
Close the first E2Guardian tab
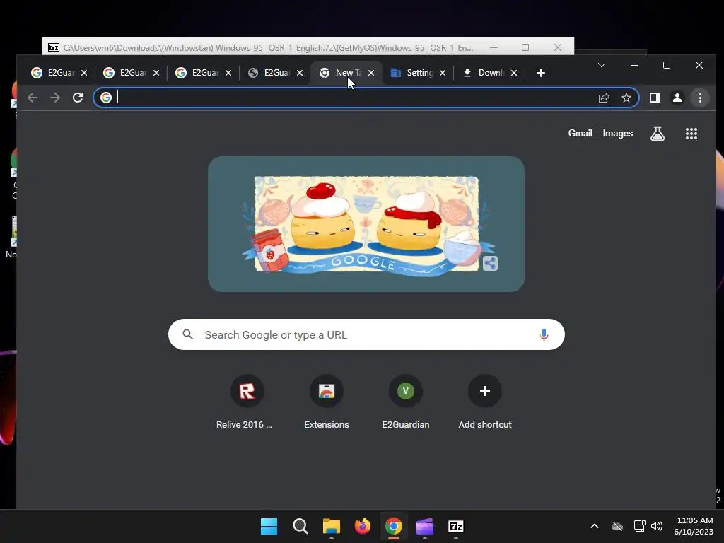point(84,73)
